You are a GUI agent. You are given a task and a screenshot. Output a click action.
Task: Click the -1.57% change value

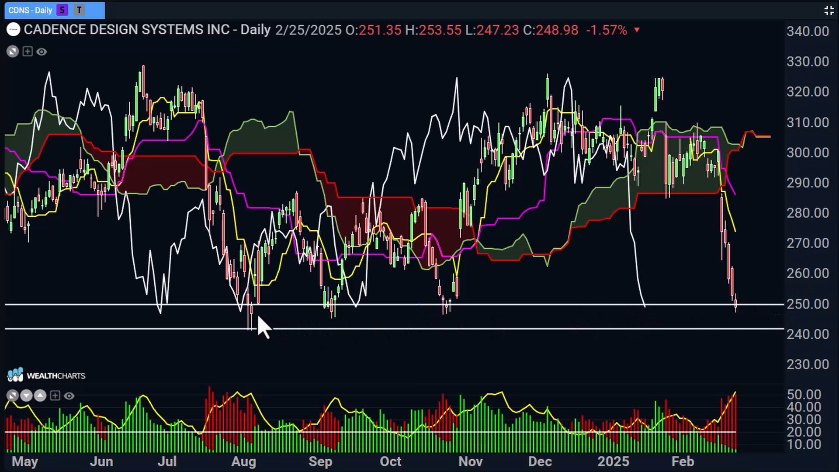click(x=607, y=30)
